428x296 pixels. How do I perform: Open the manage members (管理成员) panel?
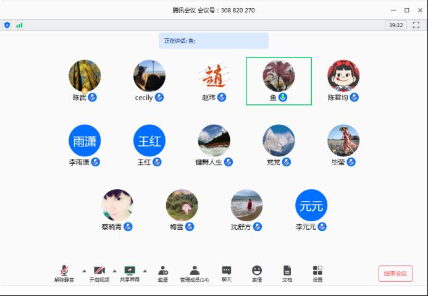point(194,273)
